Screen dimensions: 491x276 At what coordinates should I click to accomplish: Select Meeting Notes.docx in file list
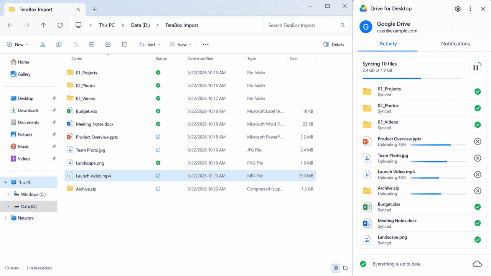click(190, 124)
